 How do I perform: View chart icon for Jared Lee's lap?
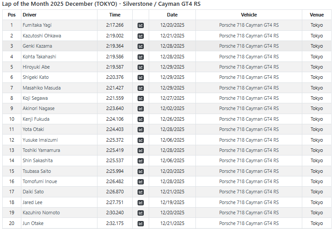141,203
